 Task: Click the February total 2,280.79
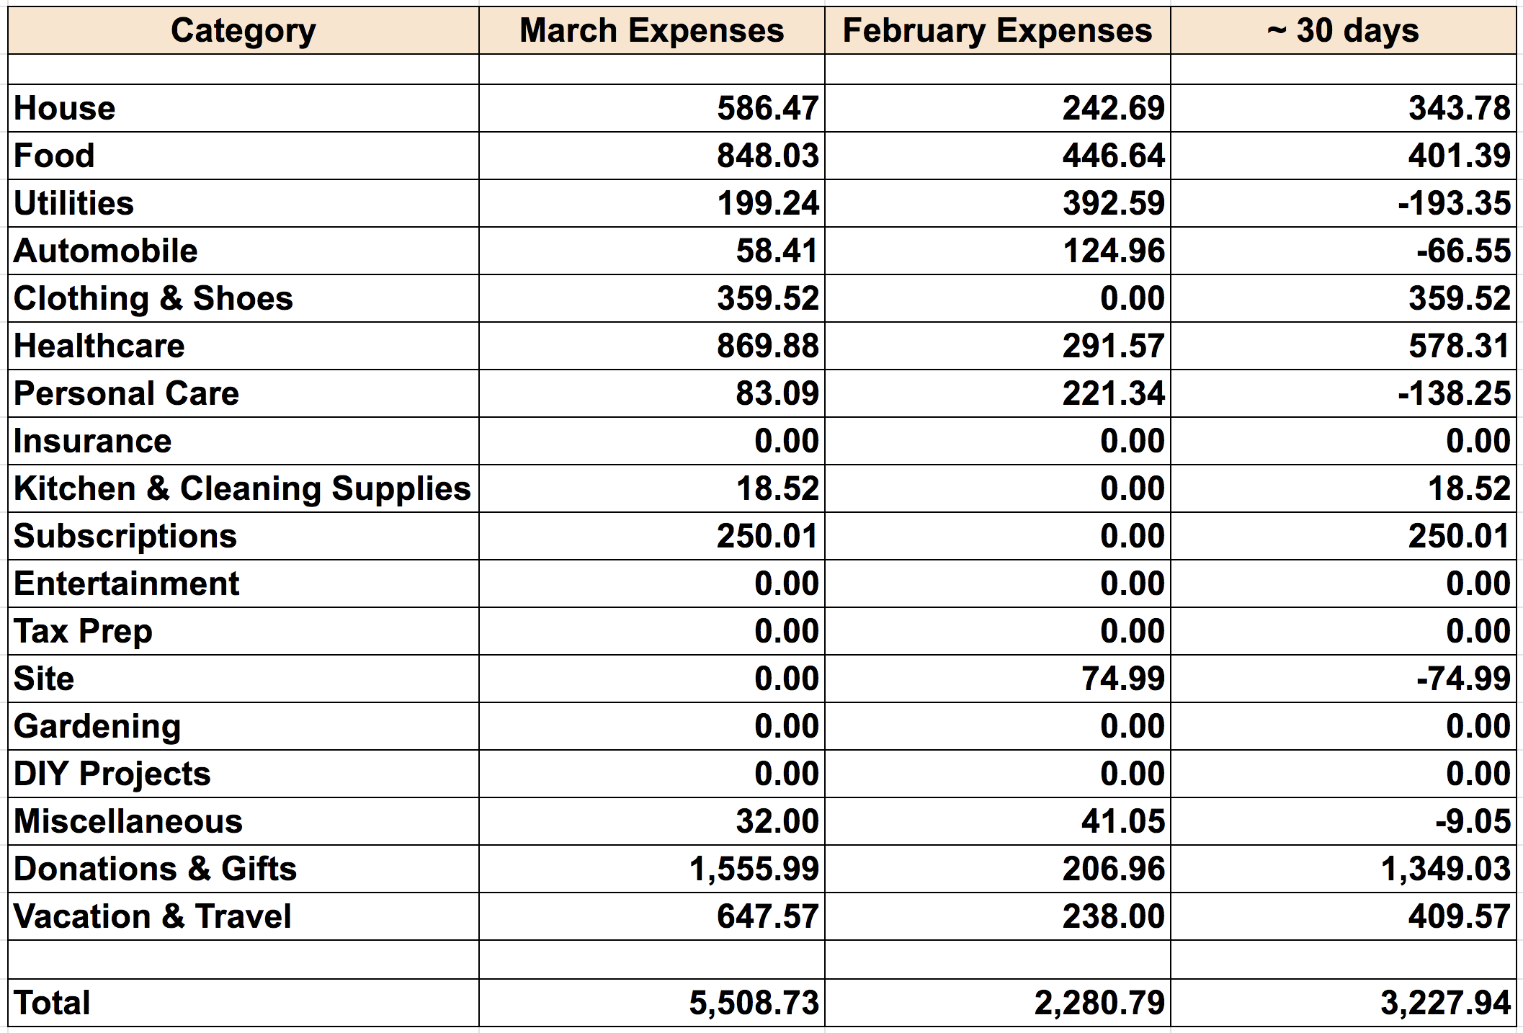click(1099, 1003)
